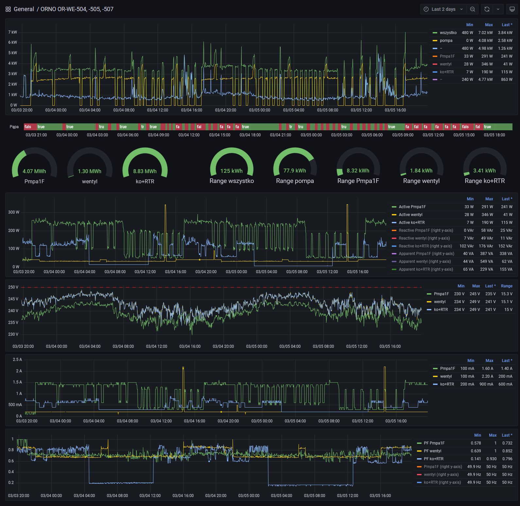Cycle view mode with the monitor icon
520x506 pixels.
click(x=512, y=9)
